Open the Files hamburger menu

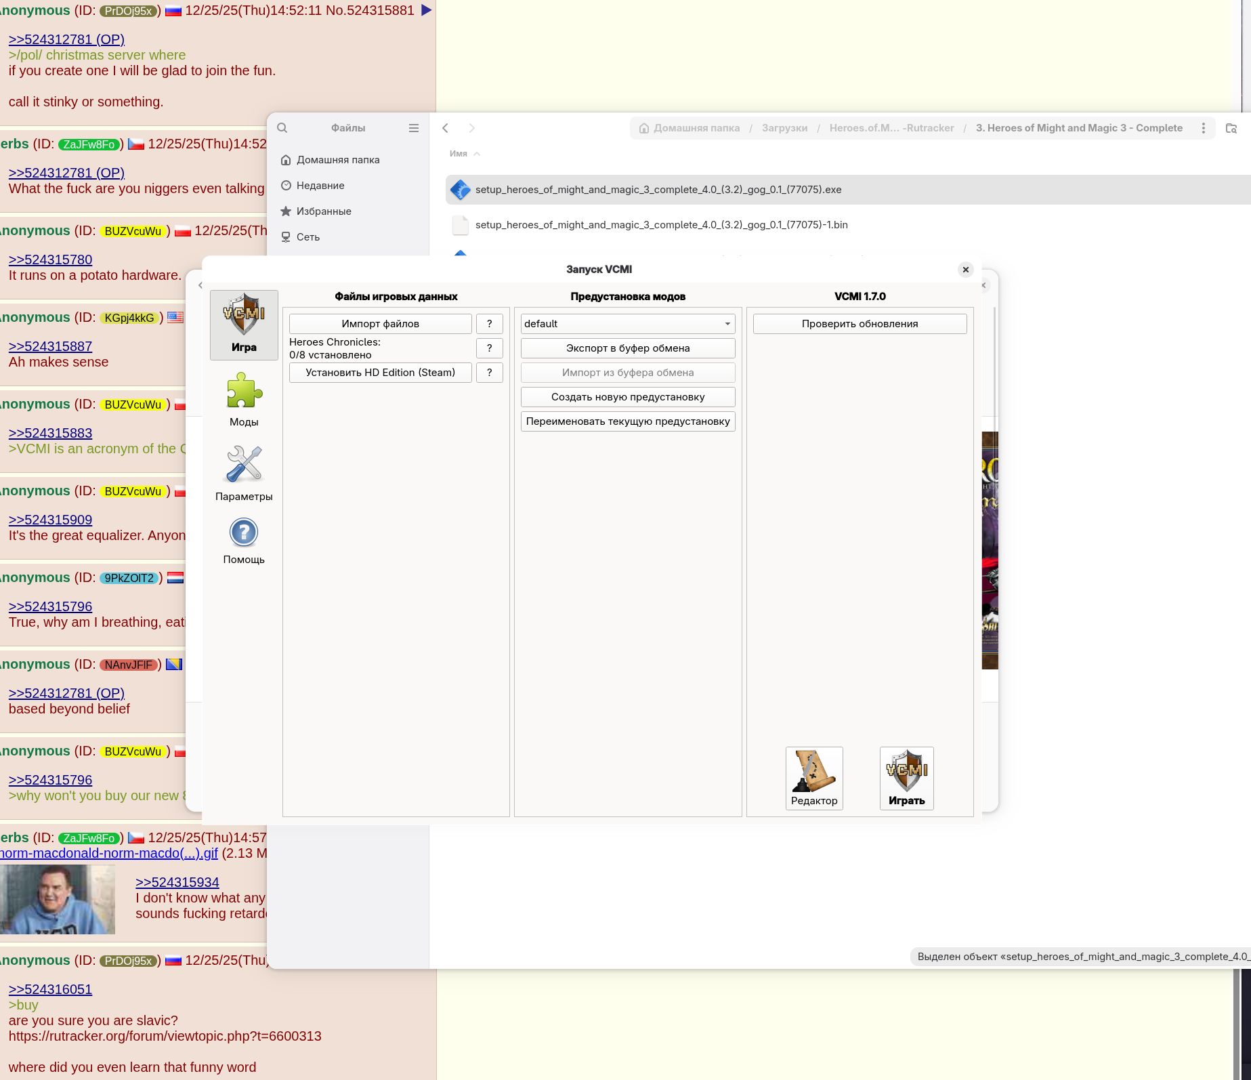[x=414, y=128]
